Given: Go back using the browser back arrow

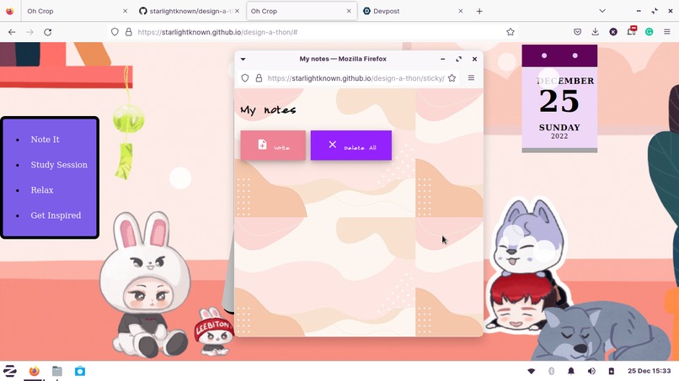Looking at the screenshot, I should click(12, 32).
